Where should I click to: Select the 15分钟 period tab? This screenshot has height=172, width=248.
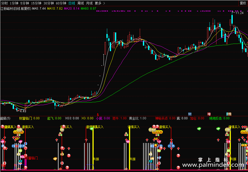36,3
